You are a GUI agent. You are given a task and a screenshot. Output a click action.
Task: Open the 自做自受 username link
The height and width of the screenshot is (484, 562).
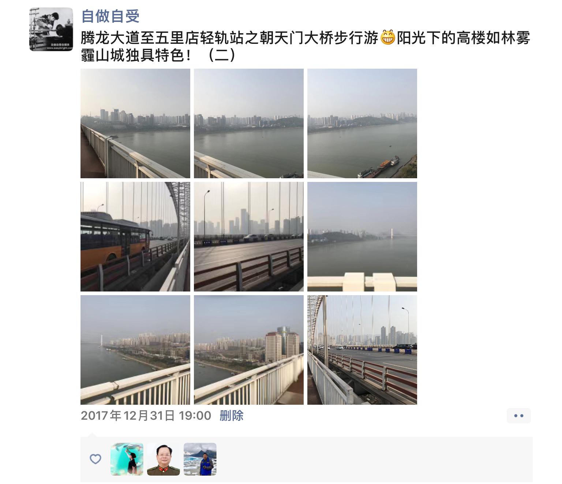pyautogui.click(x=110, y=16)
